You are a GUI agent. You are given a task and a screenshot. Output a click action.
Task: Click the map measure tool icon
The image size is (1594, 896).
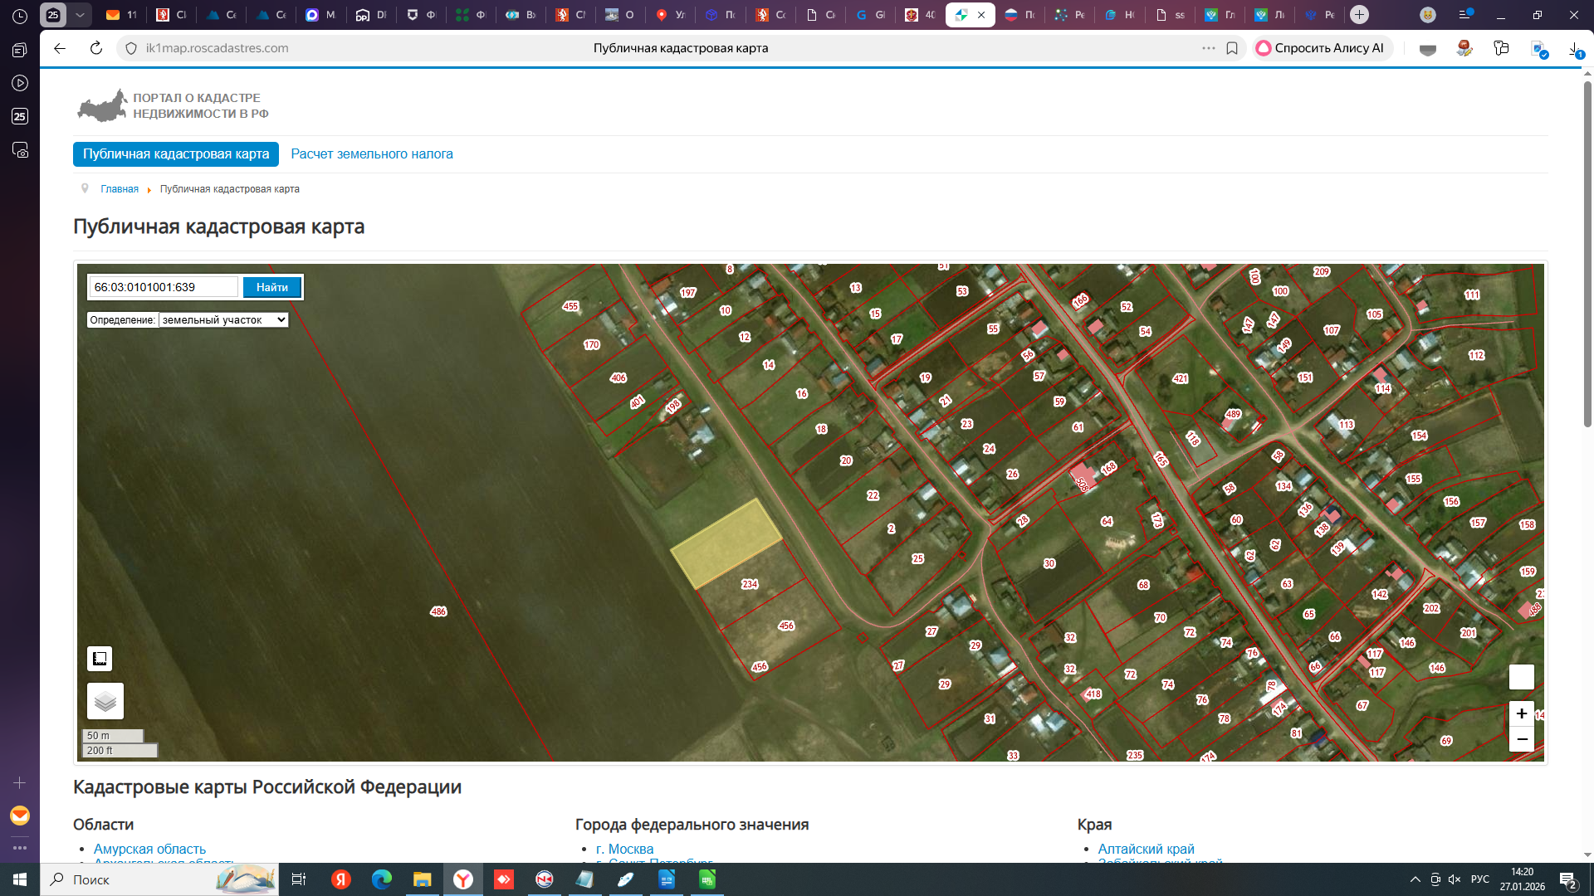(x=100, y=659)
